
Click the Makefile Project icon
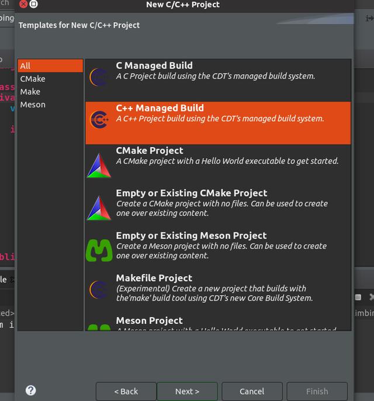pyautogui.click(x=99, y=290)
